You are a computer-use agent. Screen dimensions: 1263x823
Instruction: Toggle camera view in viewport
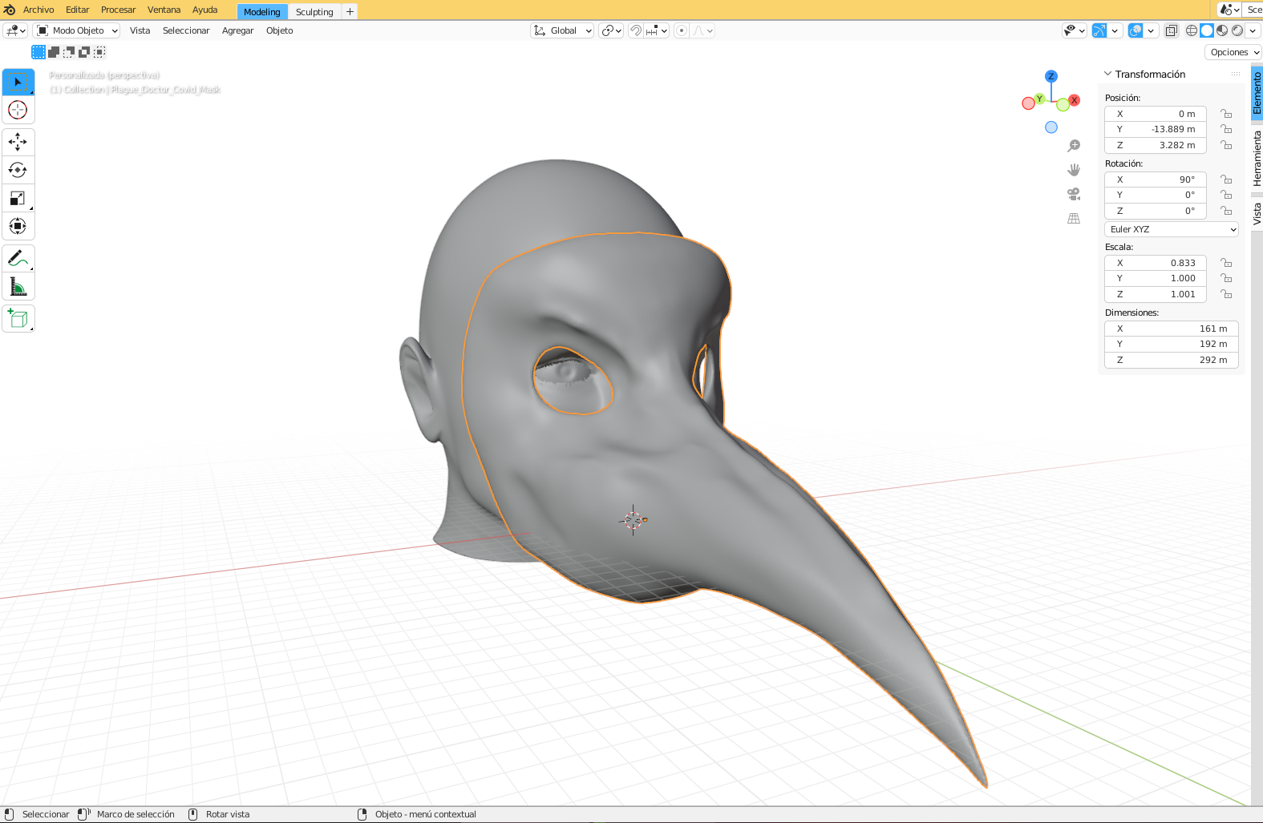1074,194
